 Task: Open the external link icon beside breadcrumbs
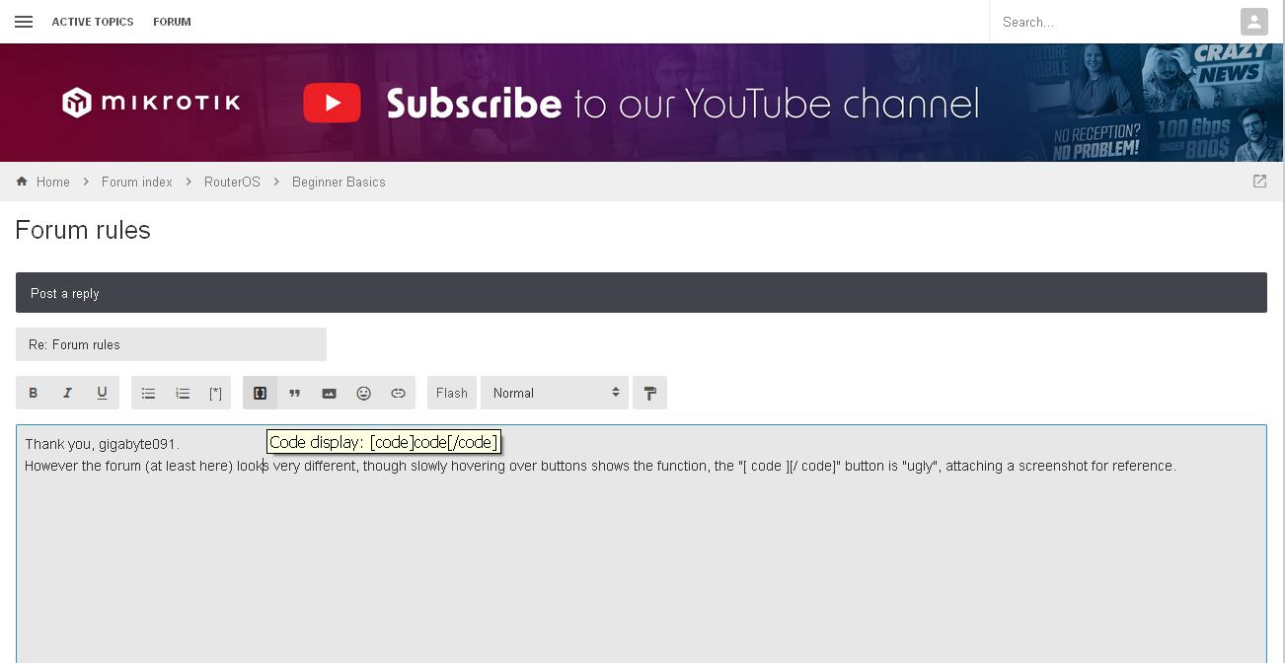click(x=1259, y=182)
